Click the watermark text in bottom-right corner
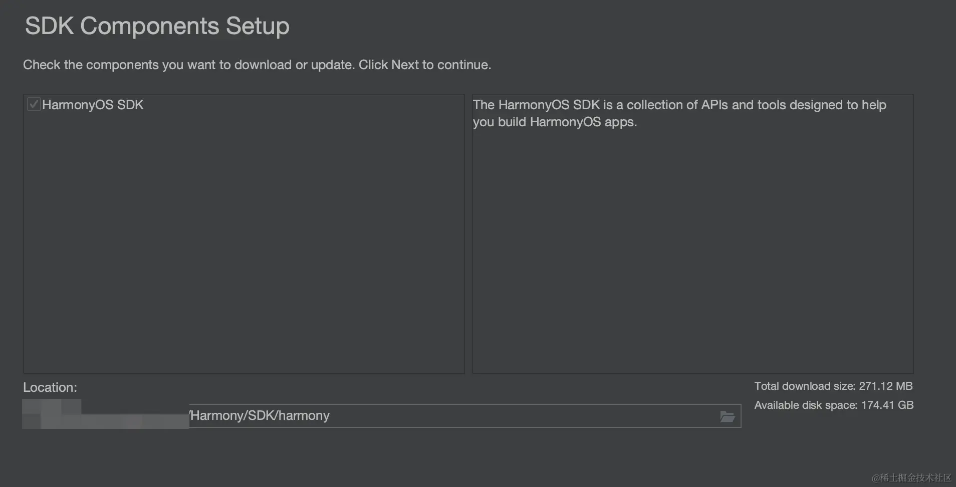 (x=911, y=477)
